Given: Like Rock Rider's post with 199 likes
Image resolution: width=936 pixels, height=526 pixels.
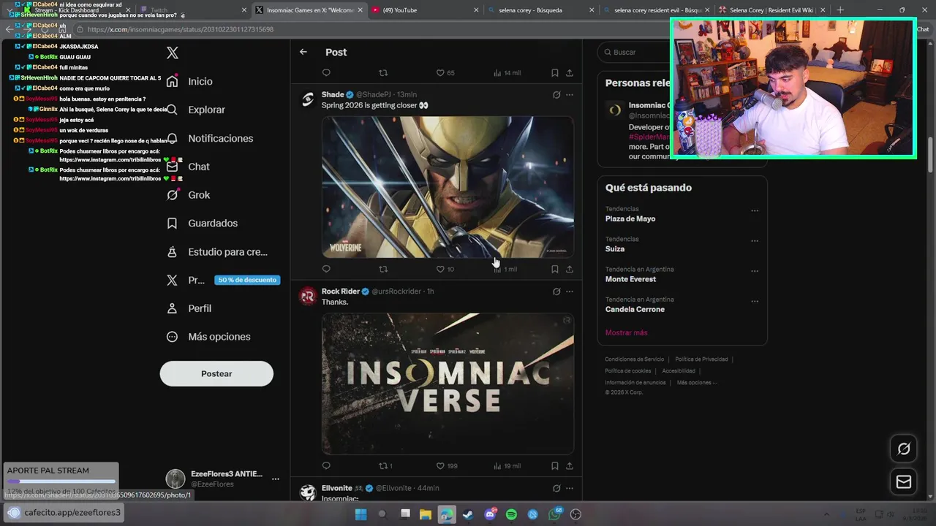Looking at the screenshot, I should point(447,465).
